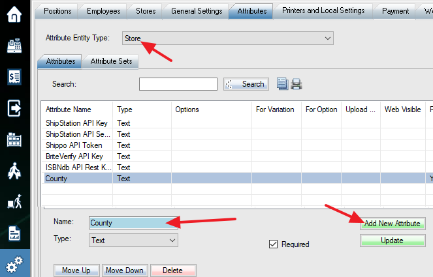This screenshot has width=433, height=277.
Task: Click the Add New Attribute button
Action: 393,224
